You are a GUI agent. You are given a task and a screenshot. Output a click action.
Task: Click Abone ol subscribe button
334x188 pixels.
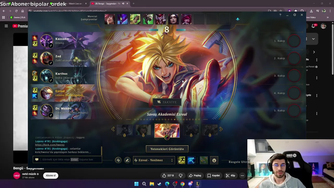51,175
